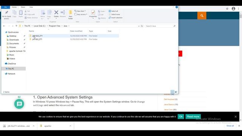Viewport: 242px width, 136px height.
Task: Switch to Home ribbon tab
Action: coord(14,7)
